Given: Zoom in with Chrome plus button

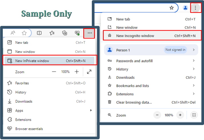Looking at the screenshot, I should tap(180, 115).
